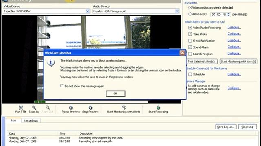Enable the E-mail Notification checkbox
Screen dimensions: 261x146
[190, 41]
